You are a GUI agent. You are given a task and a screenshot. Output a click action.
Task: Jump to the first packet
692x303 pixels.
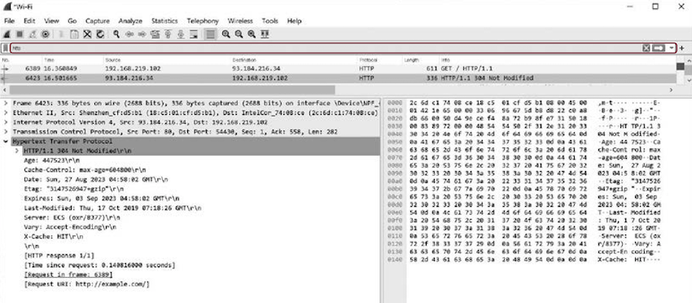168,34
